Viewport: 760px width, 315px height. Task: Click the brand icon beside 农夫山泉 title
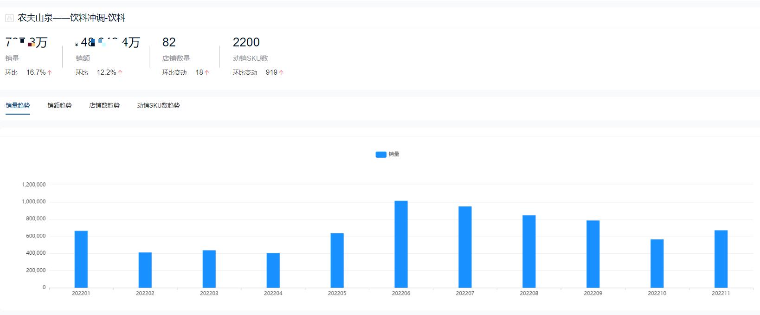pos(9,18)
